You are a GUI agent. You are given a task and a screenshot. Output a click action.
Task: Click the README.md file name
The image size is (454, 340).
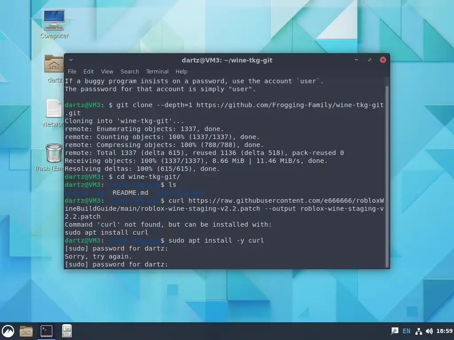coord(130,193)
